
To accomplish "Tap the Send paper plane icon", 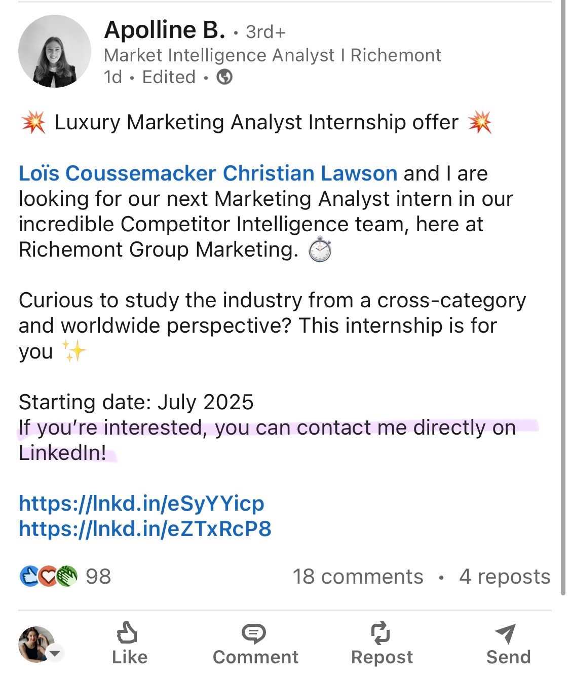I will click(506, 633).
